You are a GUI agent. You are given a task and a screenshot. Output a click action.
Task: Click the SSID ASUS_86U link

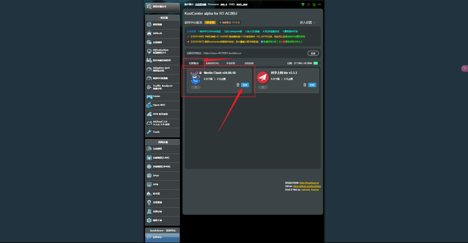pos(242,5)
